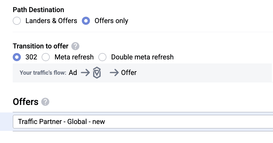Click the "Your traffic's flow:" text
Image resolution: width=273 pixels, height=143 pixels.
point(43,73)
